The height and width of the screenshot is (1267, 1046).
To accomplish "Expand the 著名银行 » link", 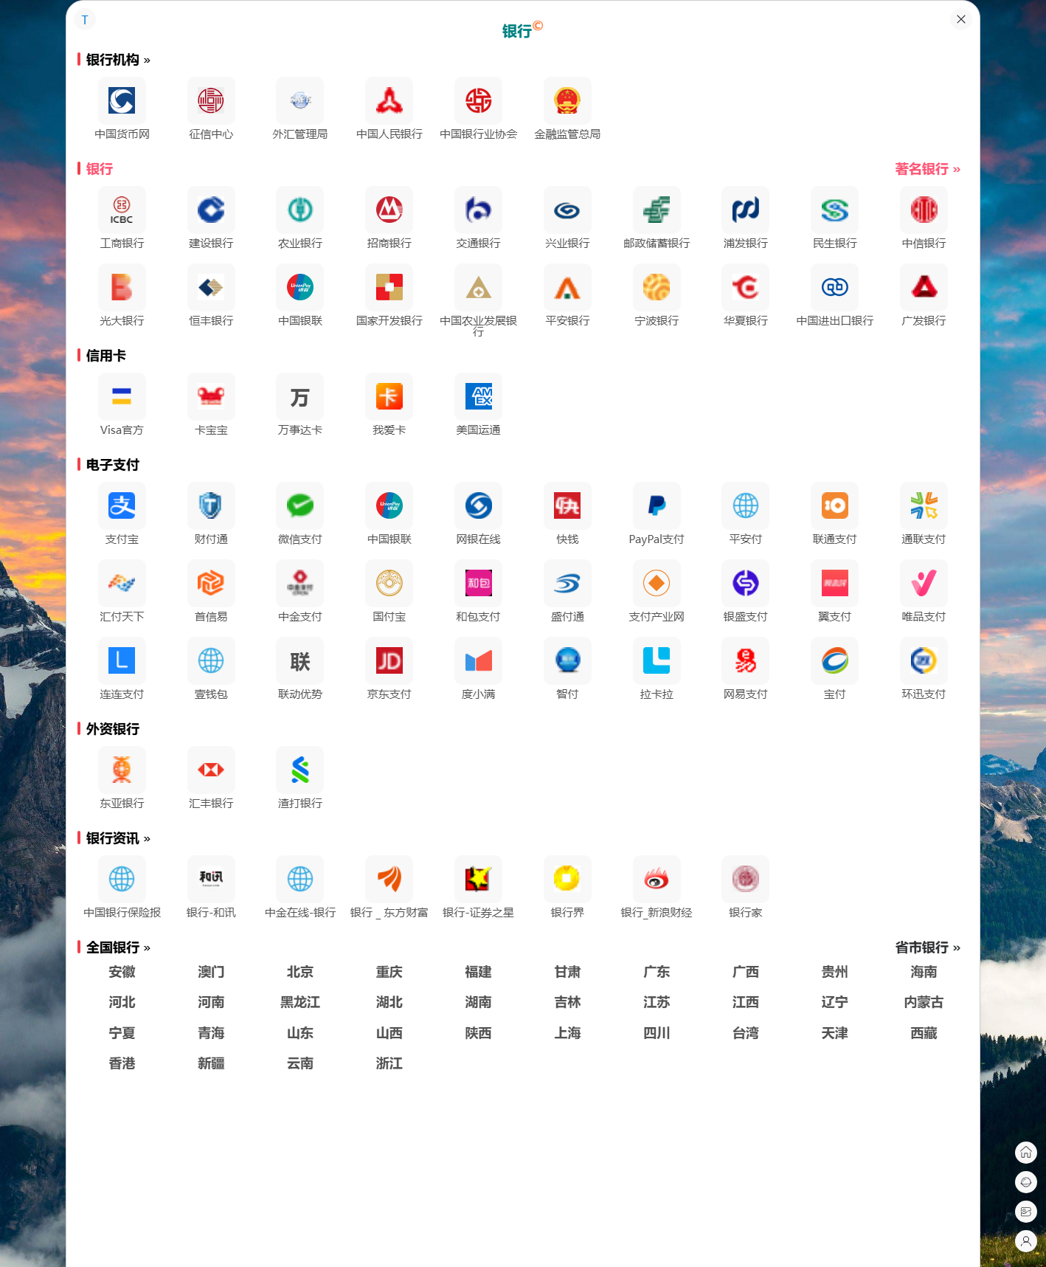I will pos(927,169).
